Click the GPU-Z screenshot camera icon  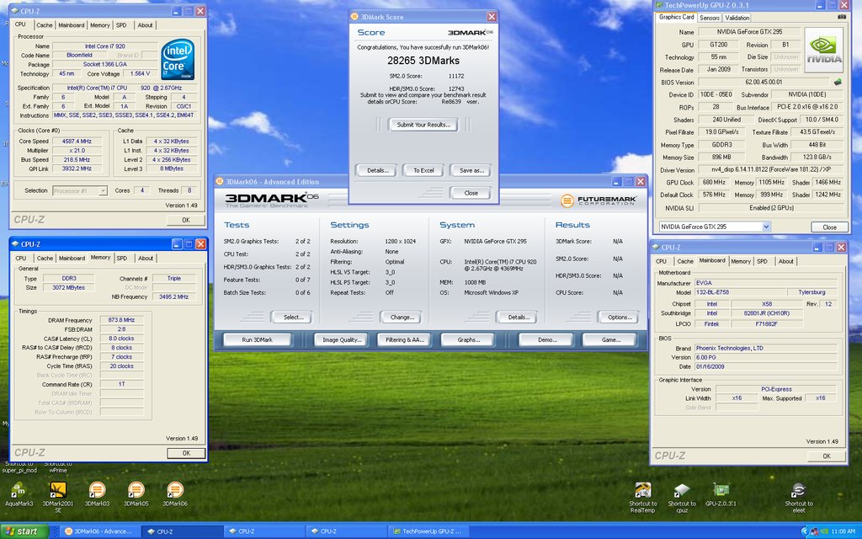(841, 17)
